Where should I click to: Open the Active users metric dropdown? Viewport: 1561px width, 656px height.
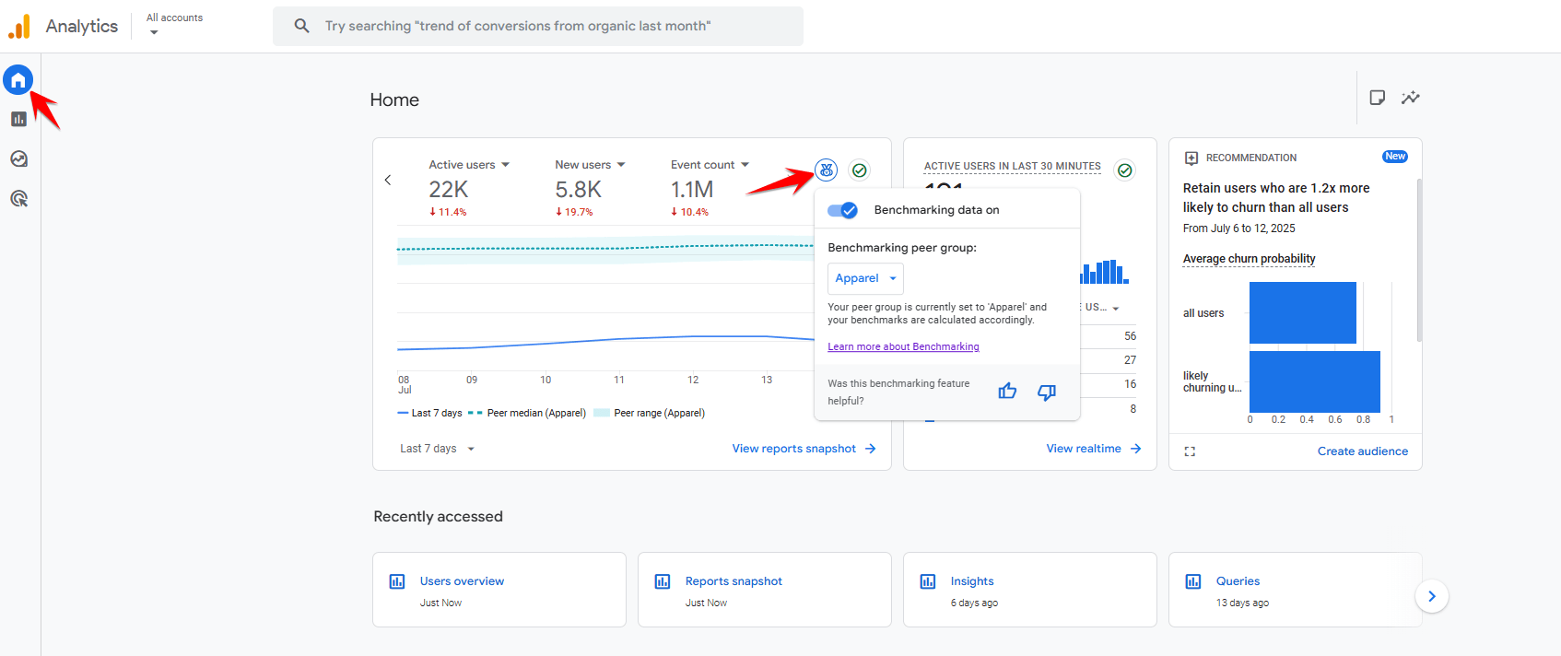pyautogui.click(x=469, y=165)
